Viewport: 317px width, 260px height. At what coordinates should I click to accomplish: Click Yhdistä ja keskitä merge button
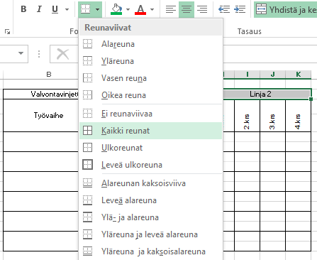tap(286, 9)
